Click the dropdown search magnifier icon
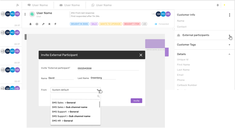The width and height of the screenshot is (235, 129). pyautogui.click(x=98, y=96)
